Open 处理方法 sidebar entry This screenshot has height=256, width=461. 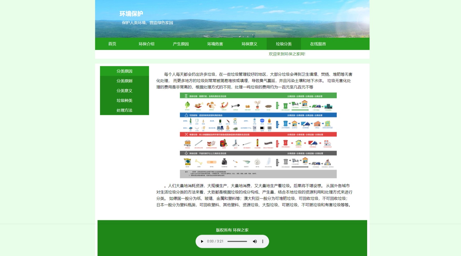pos(124,110)
